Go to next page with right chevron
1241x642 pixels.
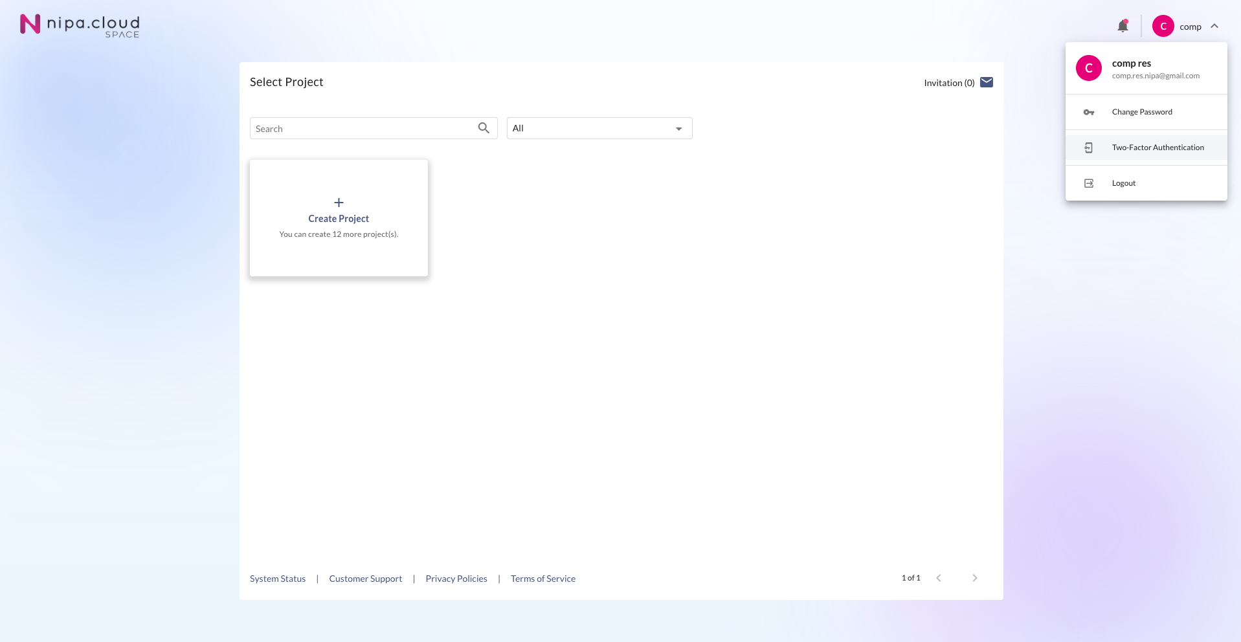[974, 578]
